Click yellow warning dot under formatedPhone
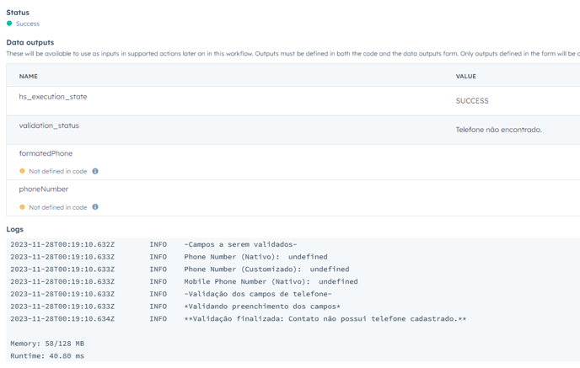This screenshot has width=580, height=368. [x=23, y=171]
